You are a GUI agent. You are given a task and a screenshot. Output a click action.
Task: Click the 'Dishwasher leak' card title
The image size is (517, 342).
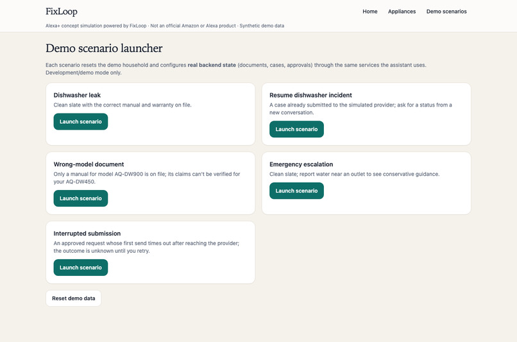(x=77, y=95)
